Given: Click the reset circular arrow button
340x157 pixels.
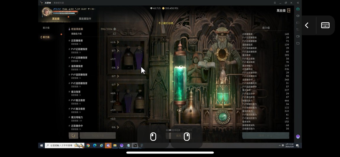Looking at the screenshot, I should (74, 135).
